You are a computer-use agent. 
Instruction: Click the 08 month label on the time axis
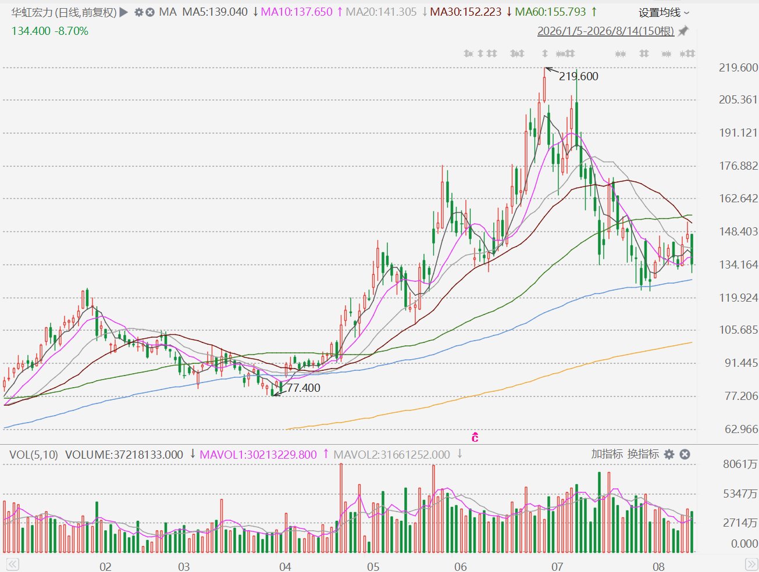658,566
